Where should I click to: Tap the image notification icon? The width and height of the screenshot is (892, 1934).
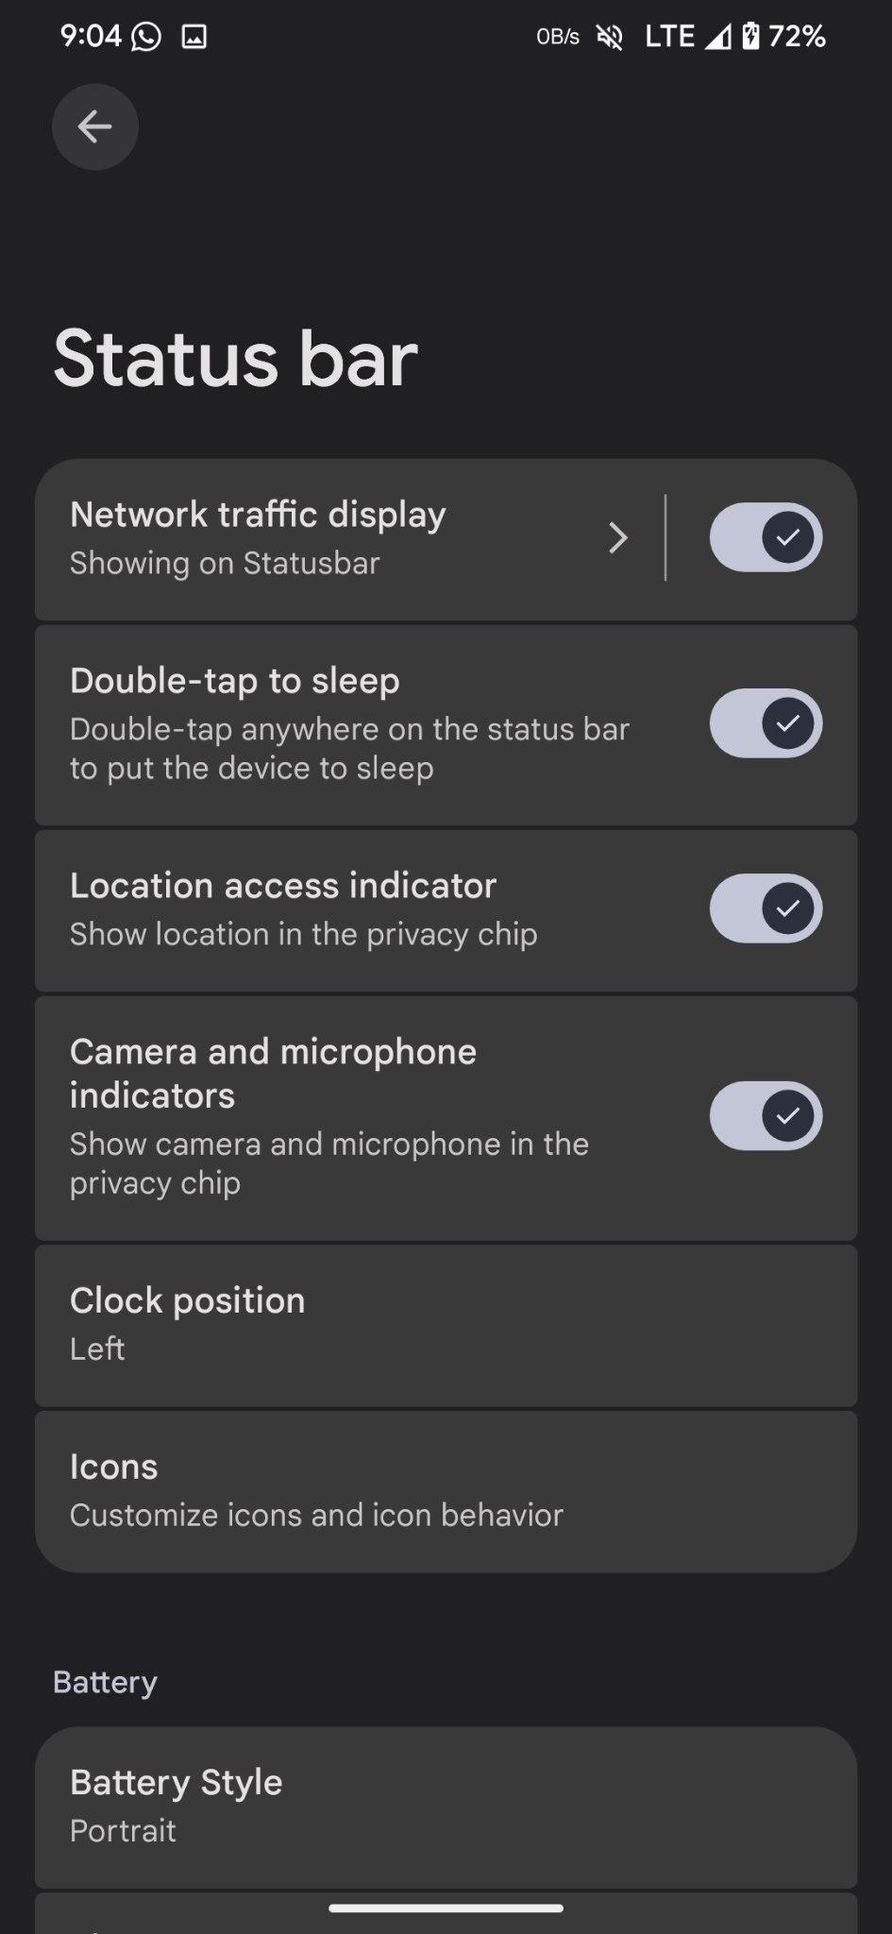pos(194,37)
